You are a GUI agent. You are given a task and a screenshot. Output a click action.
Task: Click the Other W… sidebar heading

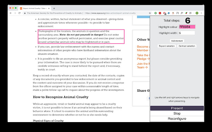point(143,40)
